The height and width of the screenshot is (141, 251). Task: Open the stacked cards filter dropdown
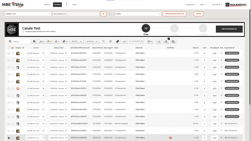(65, 41)
